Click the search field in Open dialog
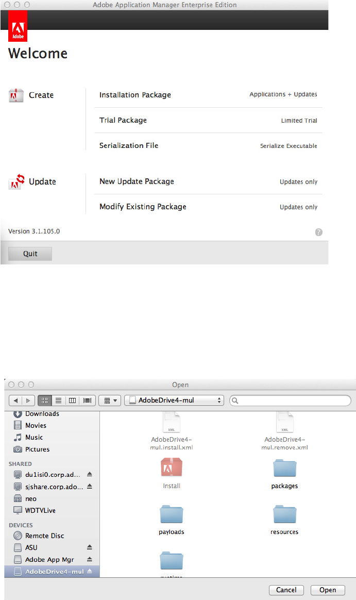 coord(290,401)
